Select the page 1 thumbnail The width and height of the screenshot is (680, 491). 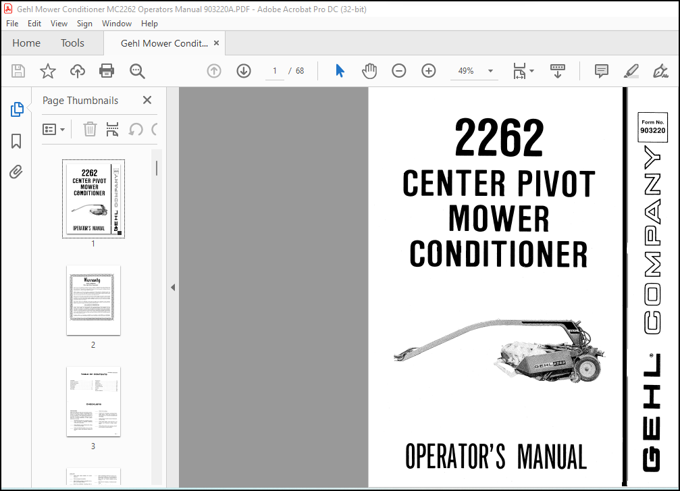(x=93, y=199)
